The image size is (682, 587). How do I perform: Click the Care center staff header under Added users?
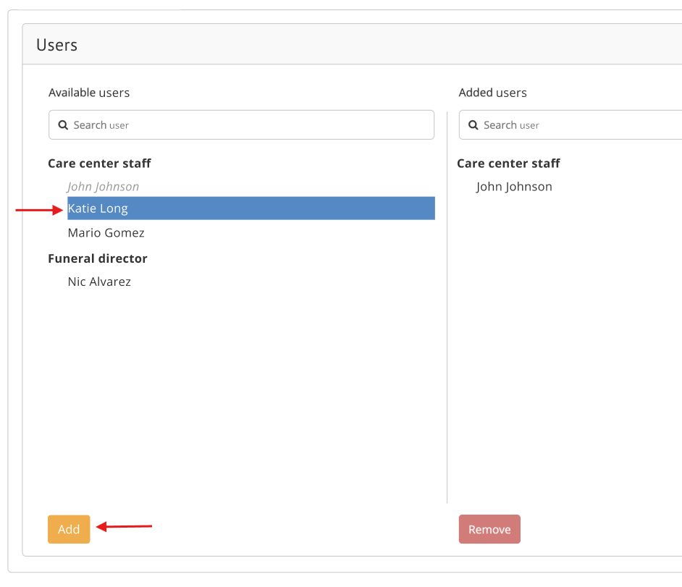pyautogui.click(x=508, y=163)
